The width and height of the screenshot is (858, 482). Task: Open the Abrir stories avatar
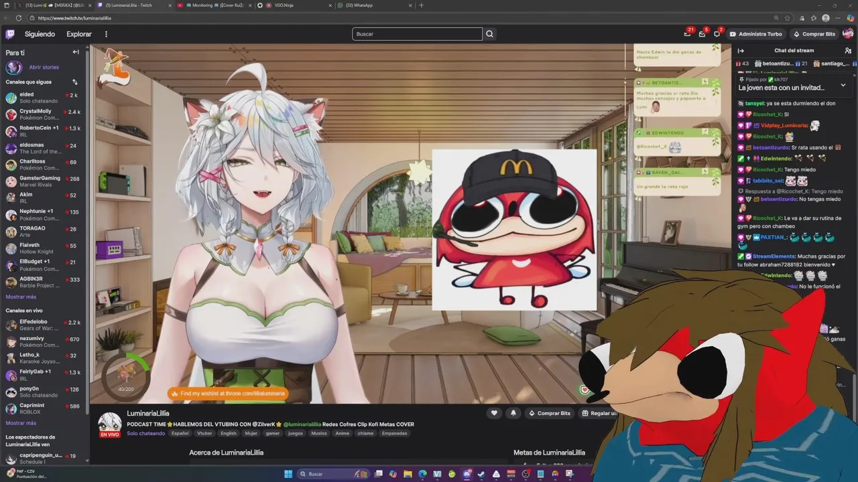coord(13,67)
